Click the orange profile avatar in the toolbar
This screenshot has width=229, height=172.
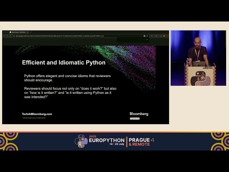[164, 36]
